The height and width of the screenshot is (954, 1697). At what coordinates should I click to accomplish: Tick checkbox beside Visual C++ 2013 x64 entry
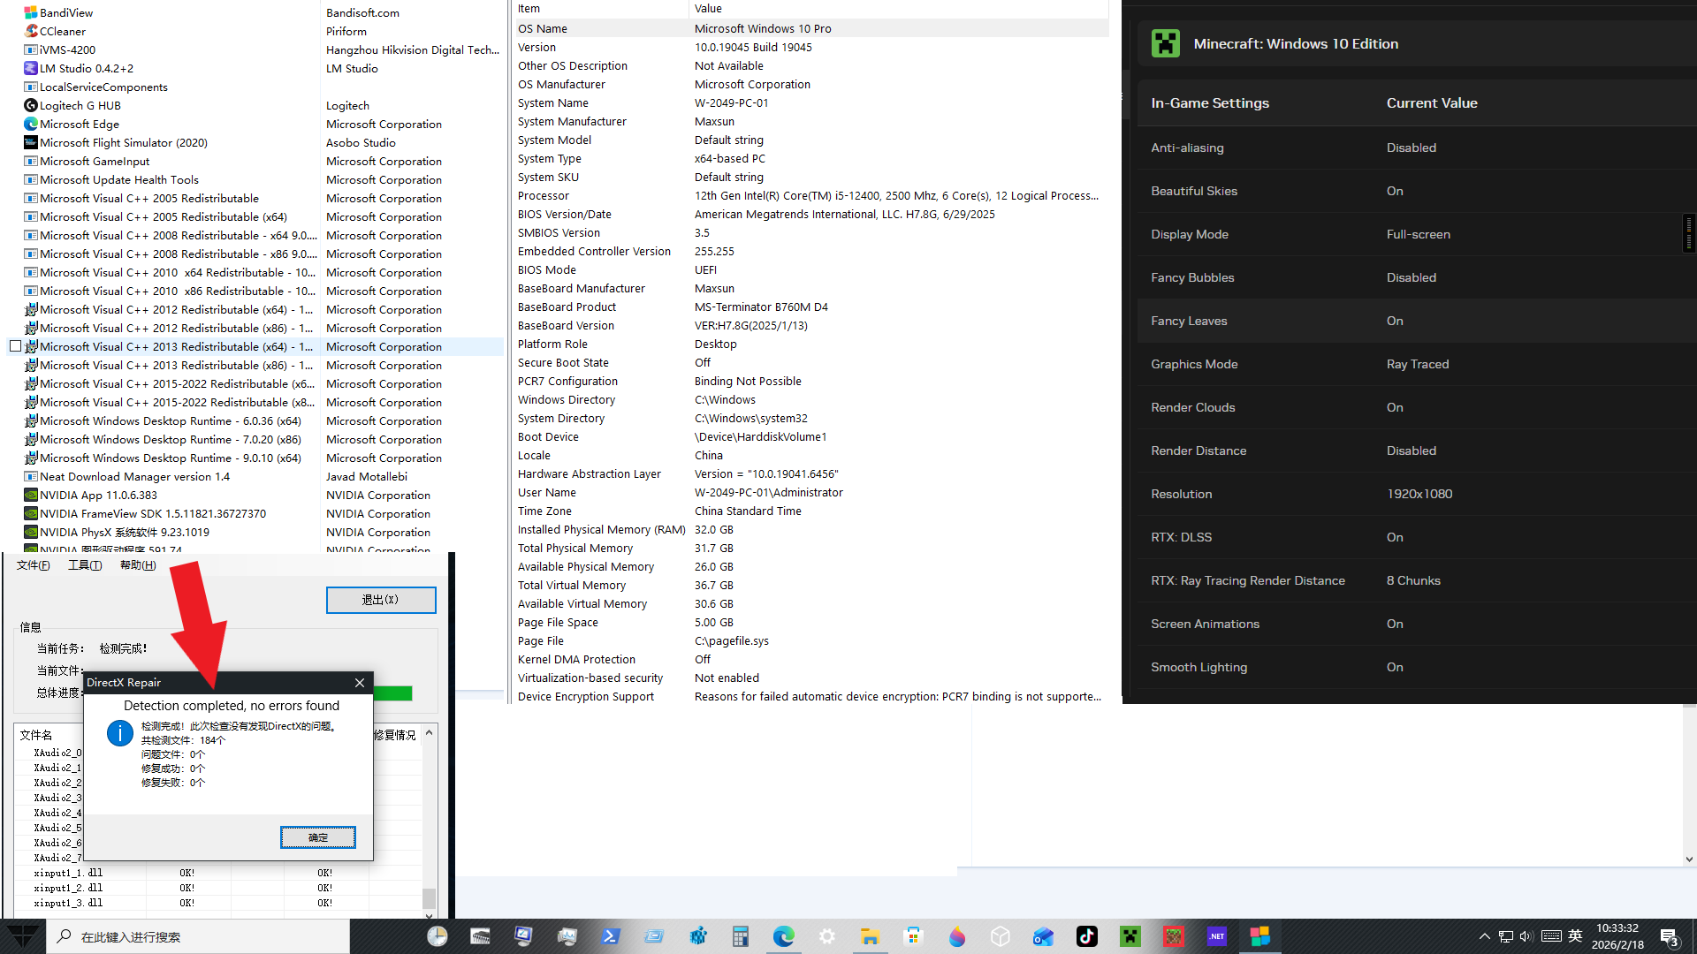tap(15, 346)
